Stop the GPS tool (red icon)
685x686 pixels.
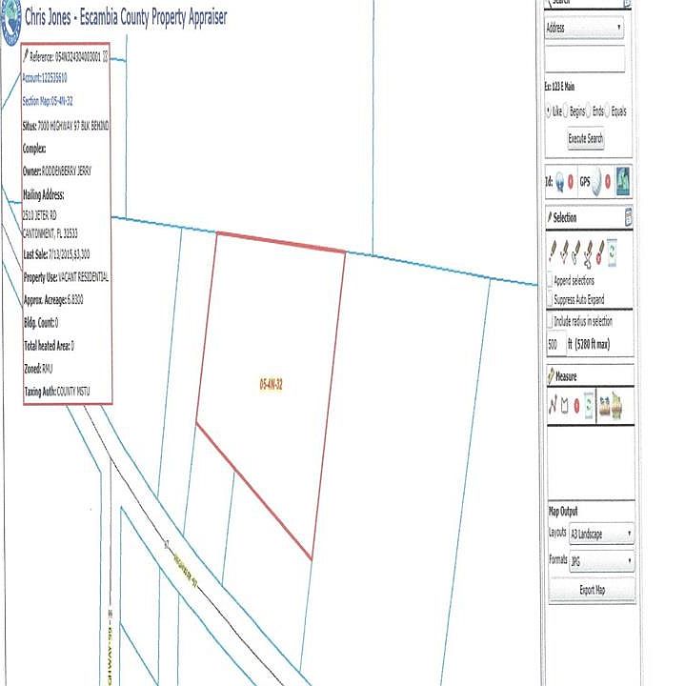pos(608,181)
